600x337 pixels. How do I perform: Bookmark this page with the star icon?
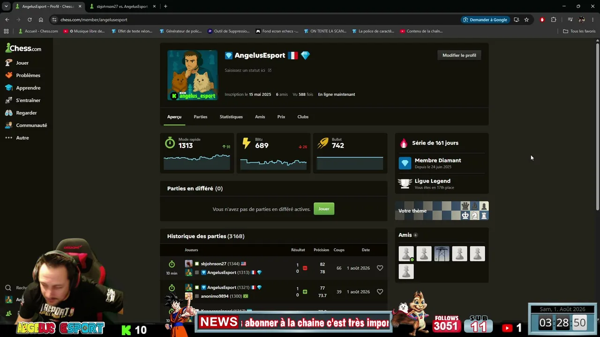point(526,20)
